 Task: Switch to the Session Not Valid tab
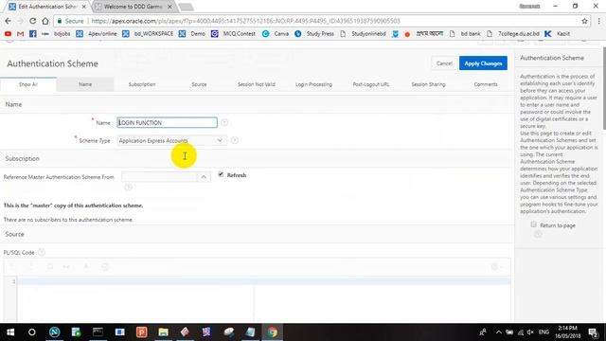pyautogui.click(x=257, y=84)
